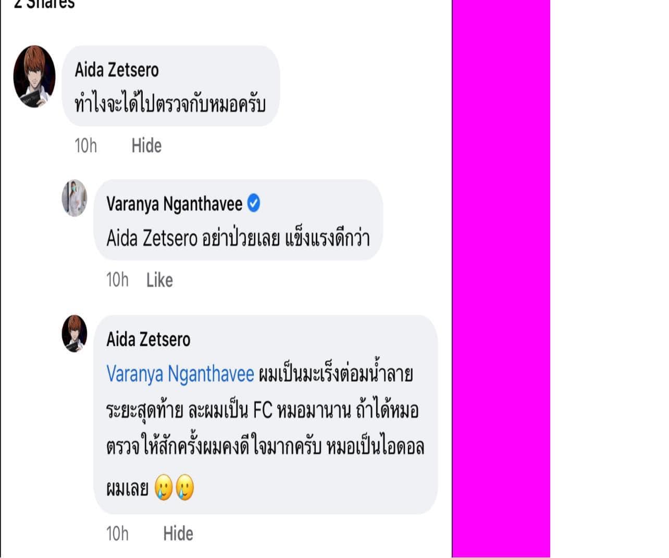
Task: Open Aida Zetsero's small avatar on last reply
Action: (75, 333)
